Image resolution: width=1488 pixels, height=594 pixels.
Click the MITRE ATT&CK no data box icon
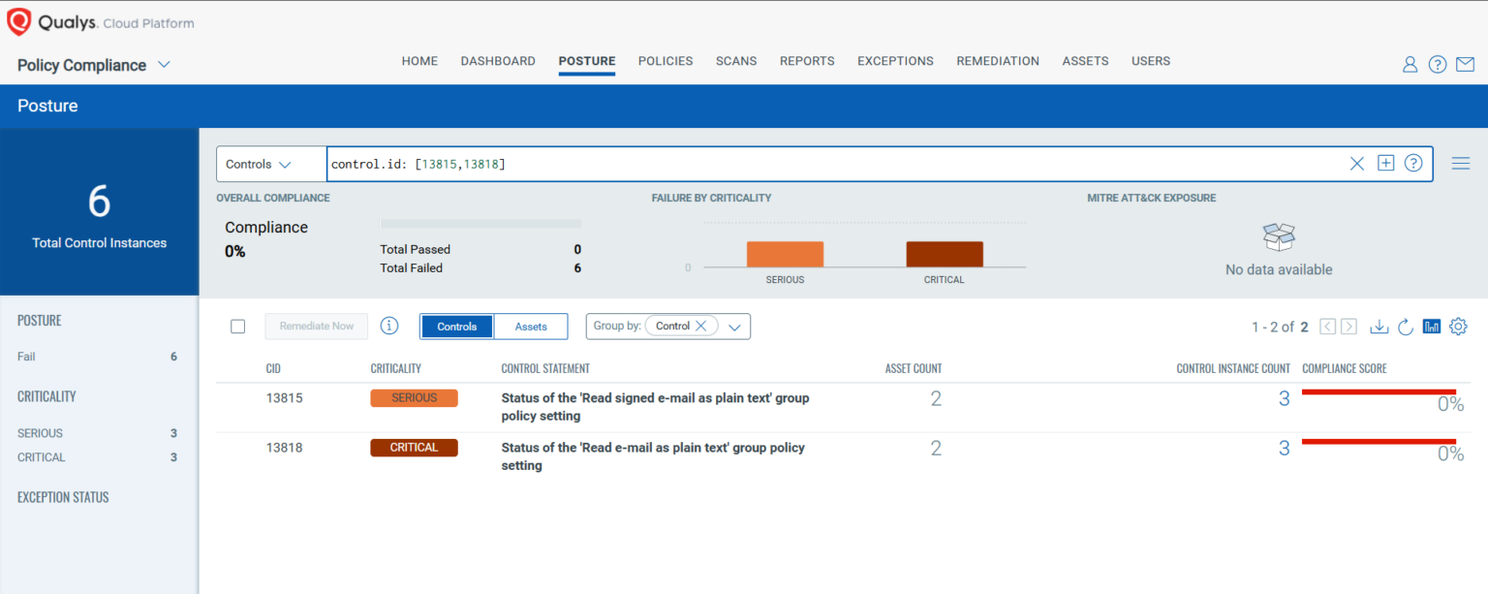click(x=1279, y=237)
